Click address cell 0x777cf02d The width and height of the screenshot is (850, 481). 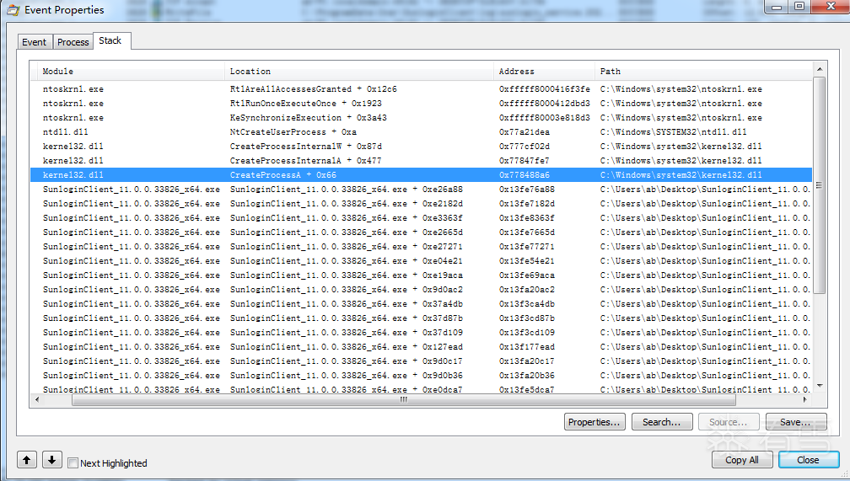point(525,147)
